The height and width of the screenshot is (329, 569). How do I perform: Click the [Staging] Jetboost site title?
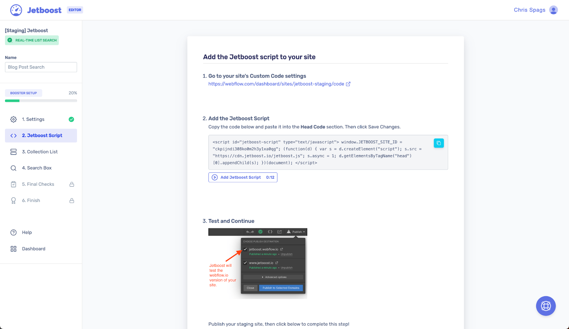click(x=26, y=31)
